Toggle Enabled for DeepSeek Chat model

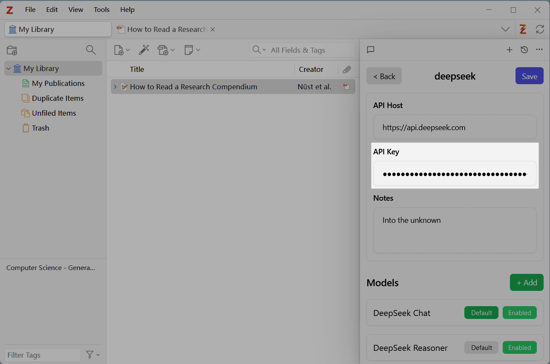[519, 313]
